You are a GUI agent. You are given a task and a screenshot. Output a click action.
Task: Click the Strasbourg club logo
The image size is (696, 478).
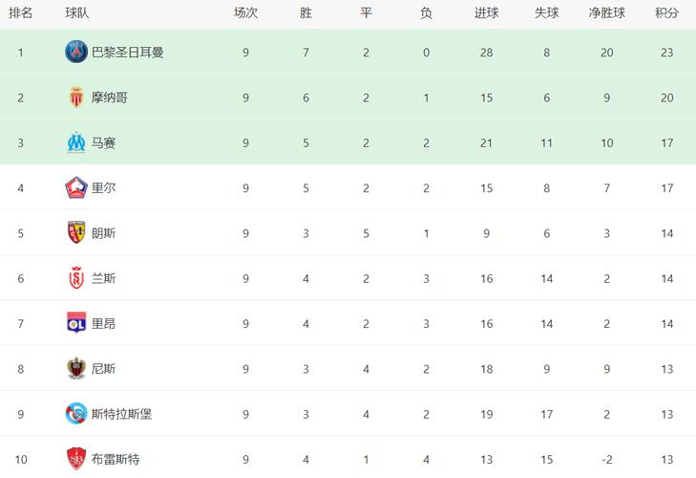pos(76,414)
